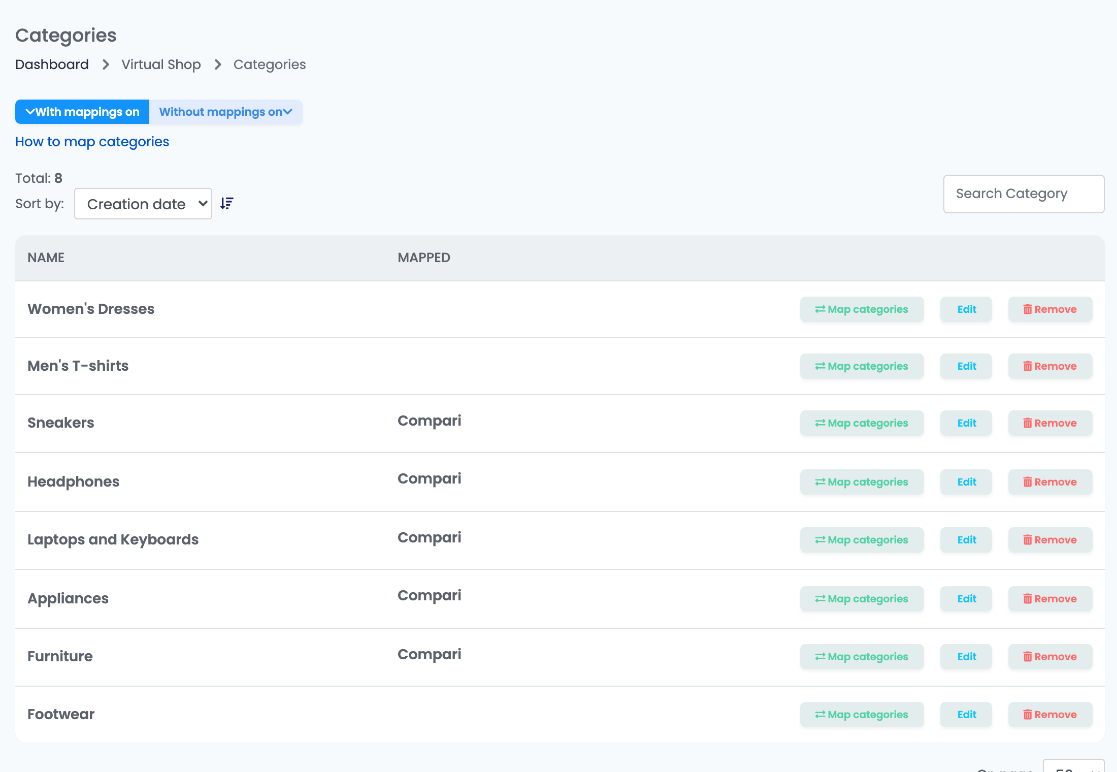Map categories for Footwear row

click(x=862, y=715)
